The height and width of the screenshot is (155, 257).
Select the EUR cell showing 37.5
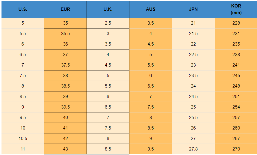tap(65, 65)
